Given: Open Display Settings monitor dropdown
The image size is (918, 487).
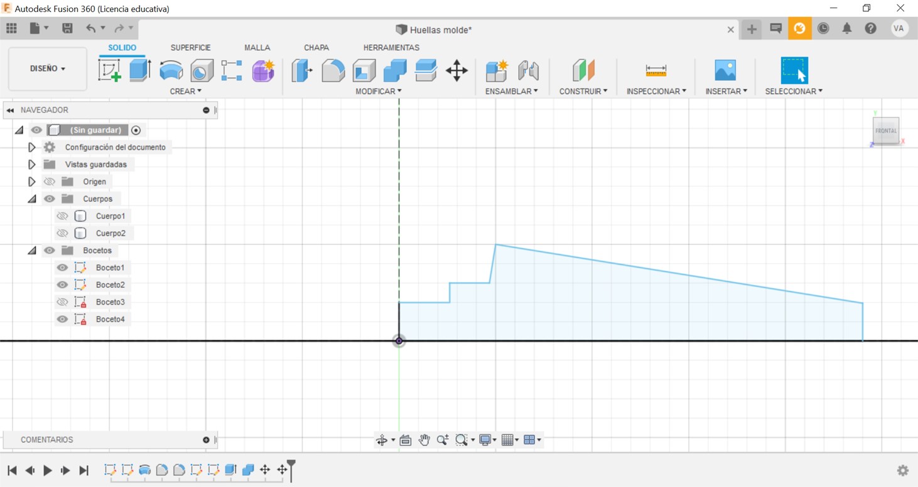Looking at the screenshot, I should (x=488, y=440).
